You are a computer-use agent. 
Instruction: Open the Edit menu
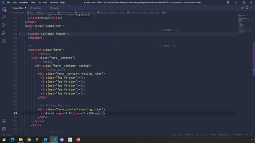(15, 2)
